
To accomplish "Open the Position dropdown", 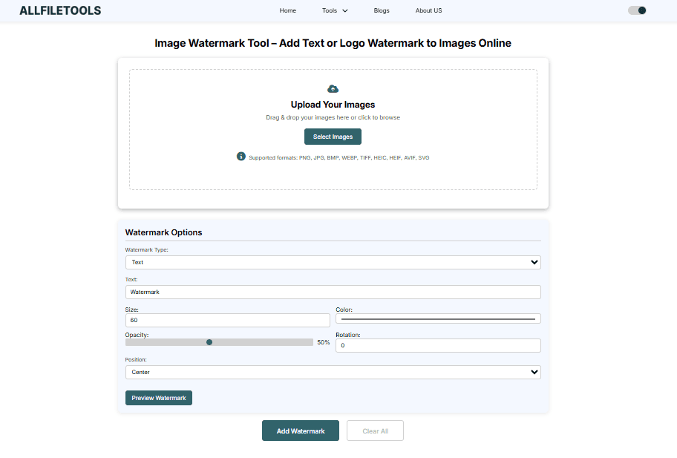I will pos(333,372).
